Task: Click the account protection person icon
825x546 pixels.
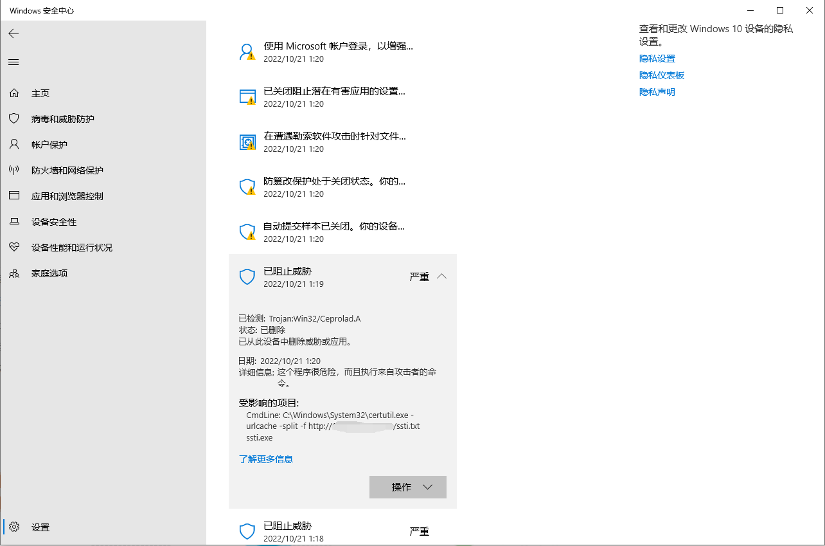Action: click(x=13, y=145)
